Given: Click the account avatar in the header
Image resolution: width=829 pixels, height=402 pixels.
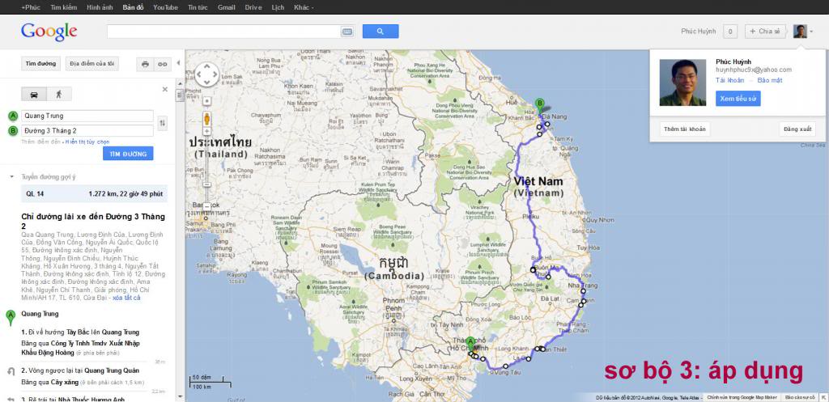Looking at the screenshot, I should [800, 32].
